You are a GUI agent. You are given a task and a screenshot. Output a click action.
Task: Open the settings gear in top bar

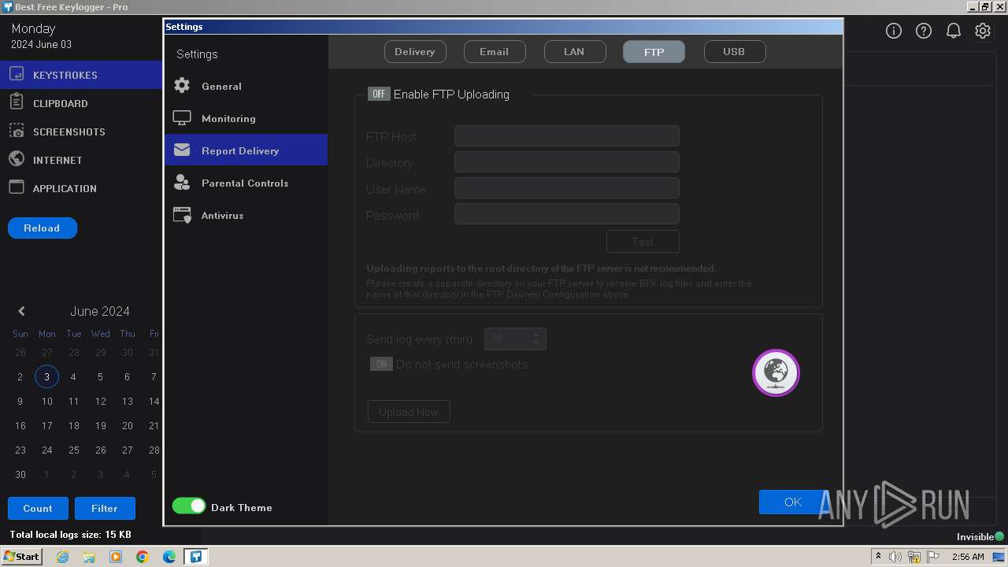(983, 31)
